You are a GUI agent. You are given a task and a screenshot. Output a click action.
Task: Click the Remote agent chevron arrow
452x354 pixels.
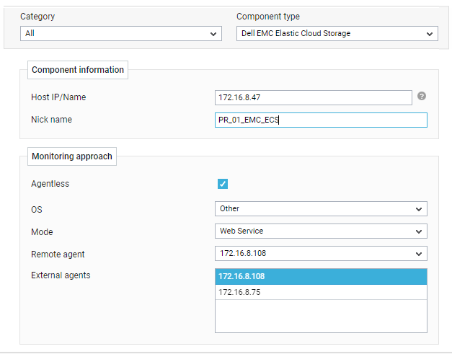pos(419,254)
